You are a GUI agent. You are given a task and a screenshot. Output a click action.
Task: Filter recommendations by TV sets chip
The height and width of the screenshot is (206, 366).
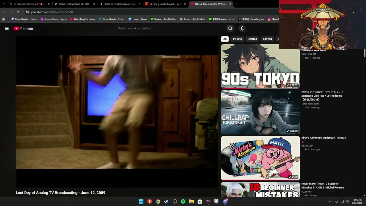point(237,39)
